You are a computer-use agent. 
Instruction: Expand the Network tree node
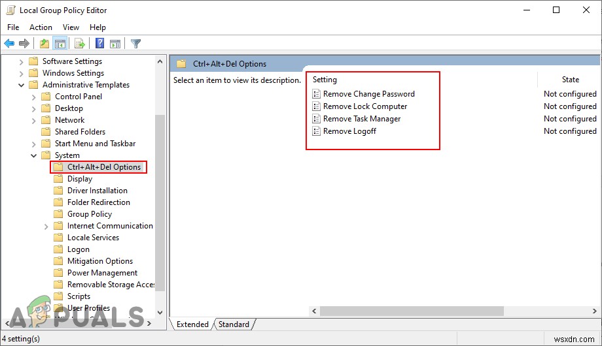tap(33, 121)
